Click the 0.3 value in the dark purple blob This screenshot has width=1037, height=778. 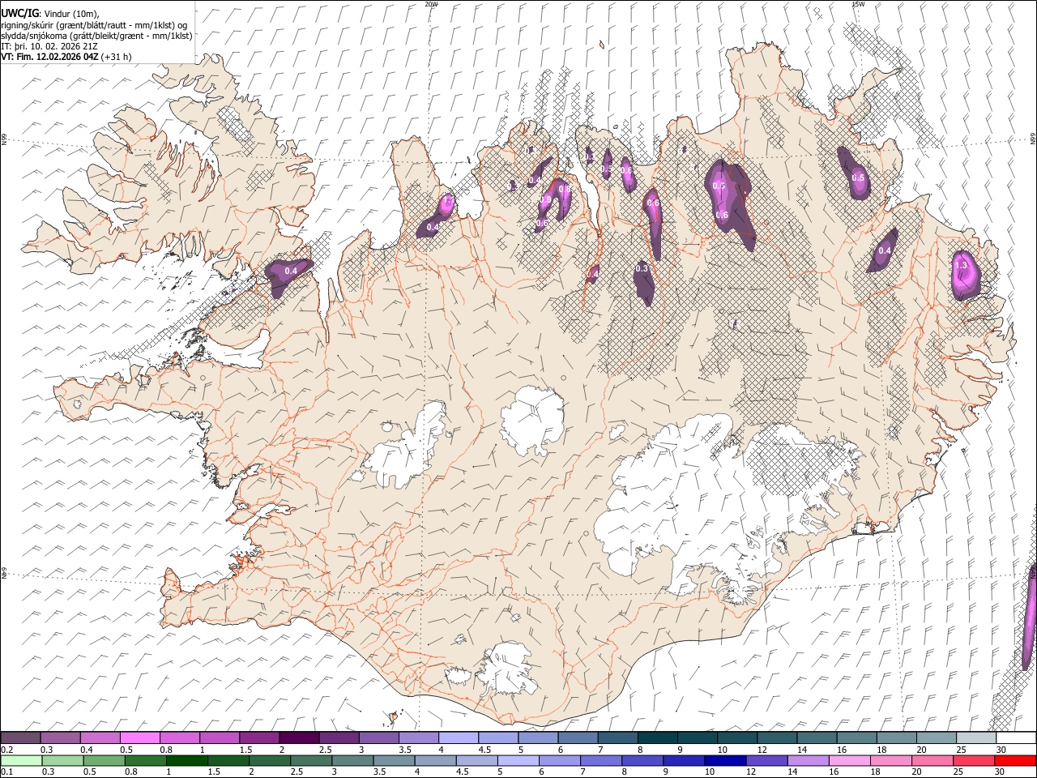click(642, 268)
